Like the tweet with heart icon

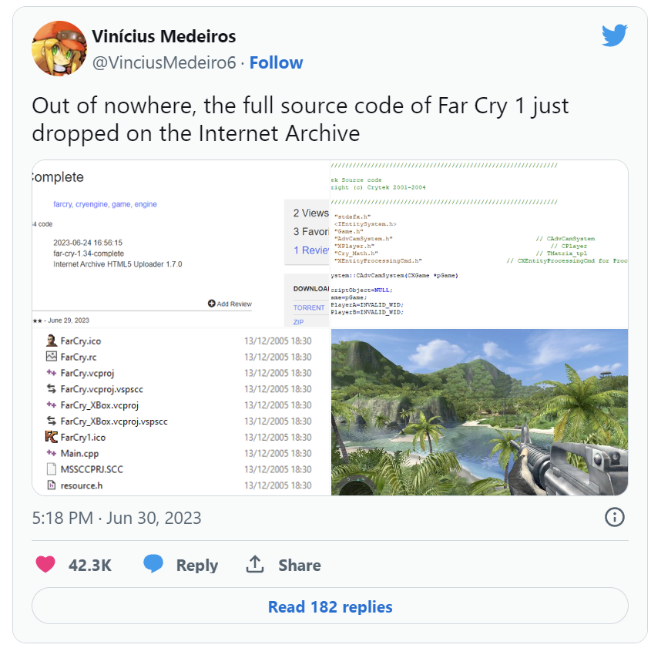[45, 565]
